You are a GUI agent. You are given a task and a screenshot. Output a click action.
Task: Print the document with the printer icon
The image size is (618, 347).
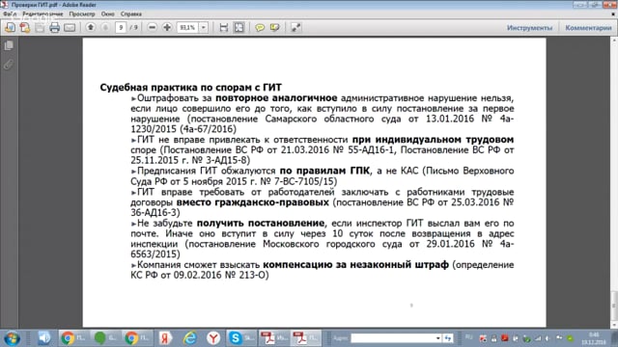(54, 28)
